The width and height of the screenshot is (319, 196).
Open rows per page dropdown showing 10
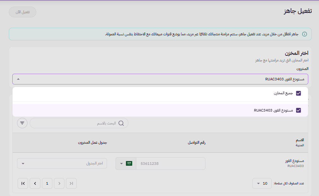click(x=262, y=183)
